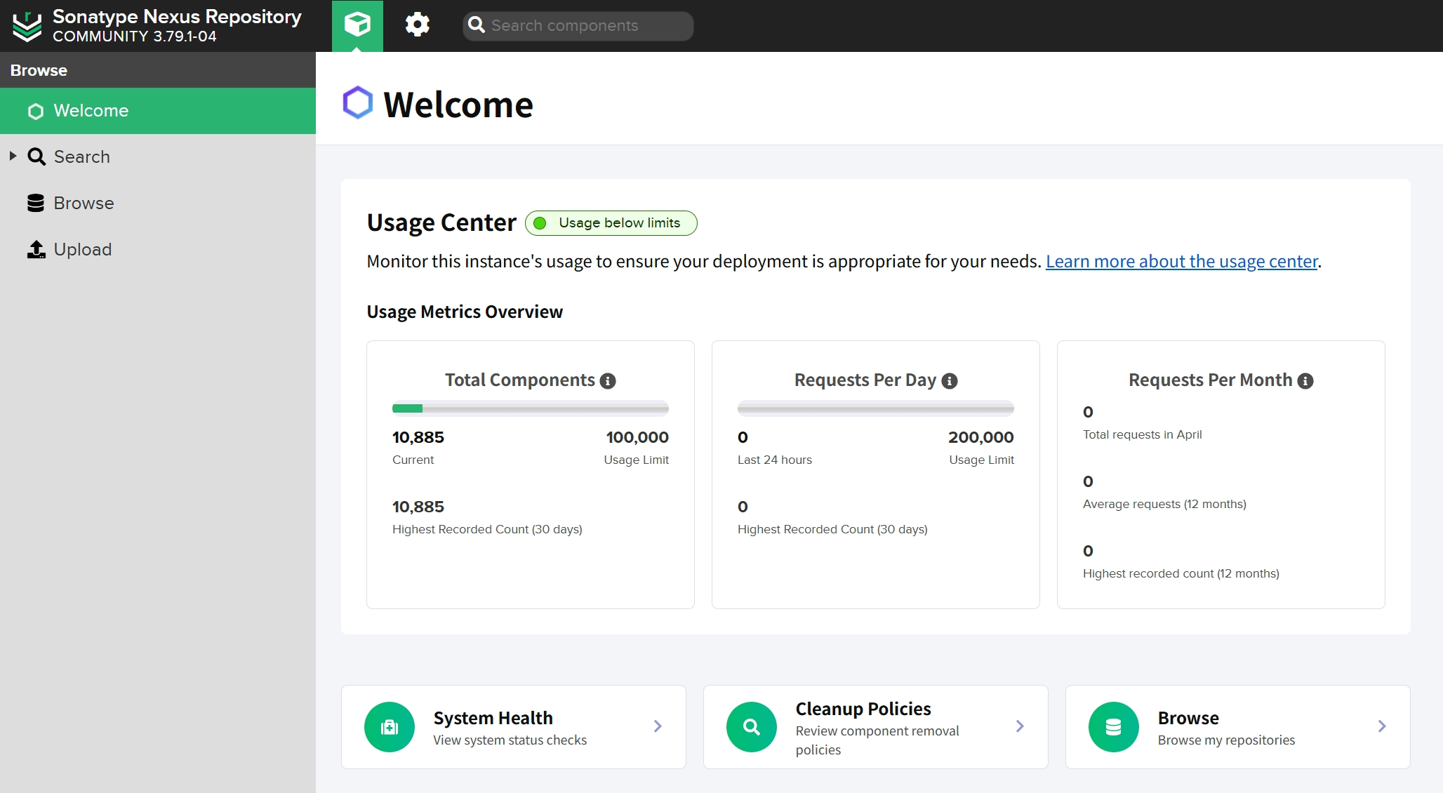Expand the Search tree item arrow
This screenshot has width=1443, height=793.
pos(13,156)
